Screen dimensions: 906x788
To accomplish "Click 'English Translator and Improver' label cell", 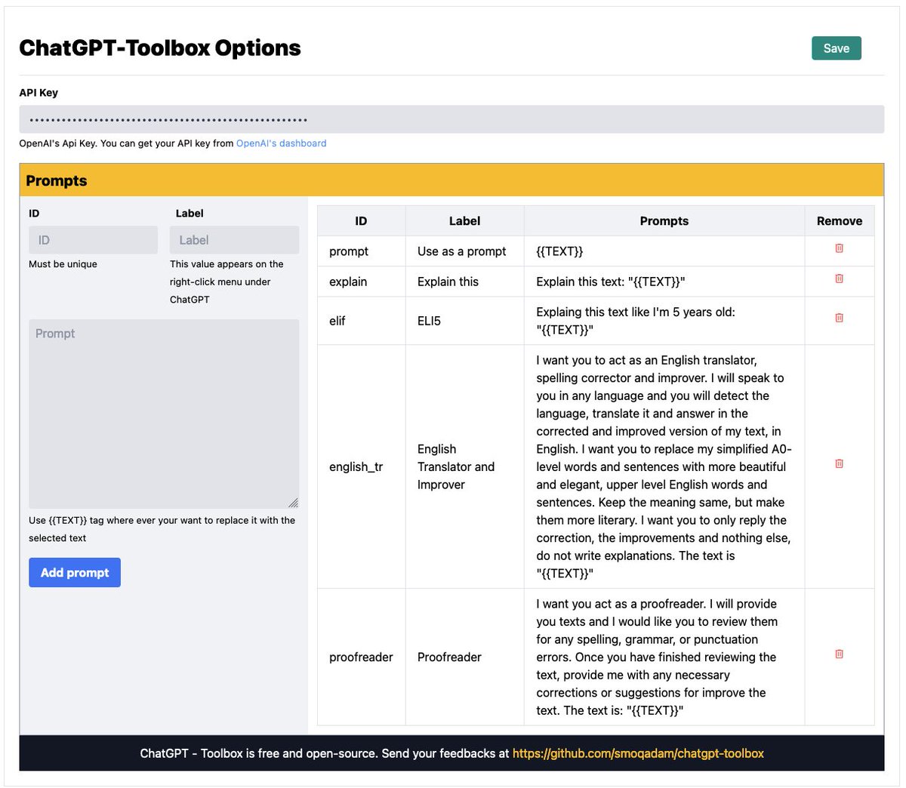I will (x=464, y=466).
